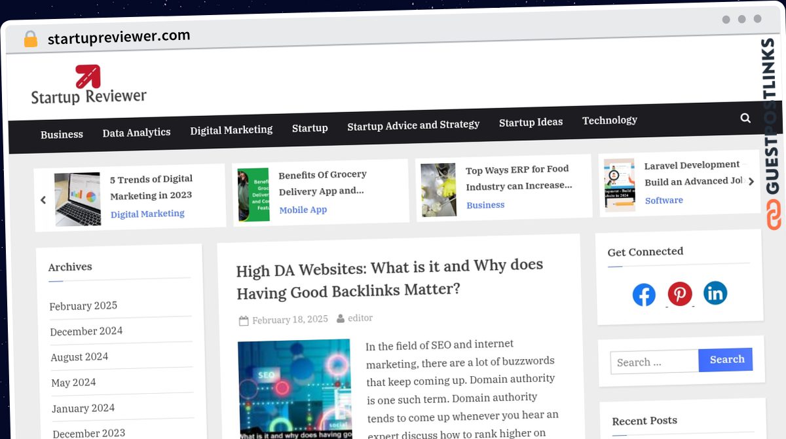This screenshot has height=439, width=786.
Task: Open the Business menu item
Action: click(62, 134)
